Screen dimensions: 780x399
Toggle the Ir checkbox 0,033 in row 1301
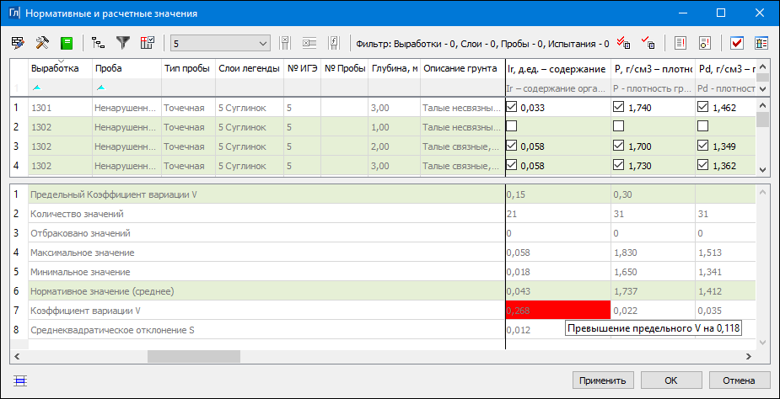511,106
